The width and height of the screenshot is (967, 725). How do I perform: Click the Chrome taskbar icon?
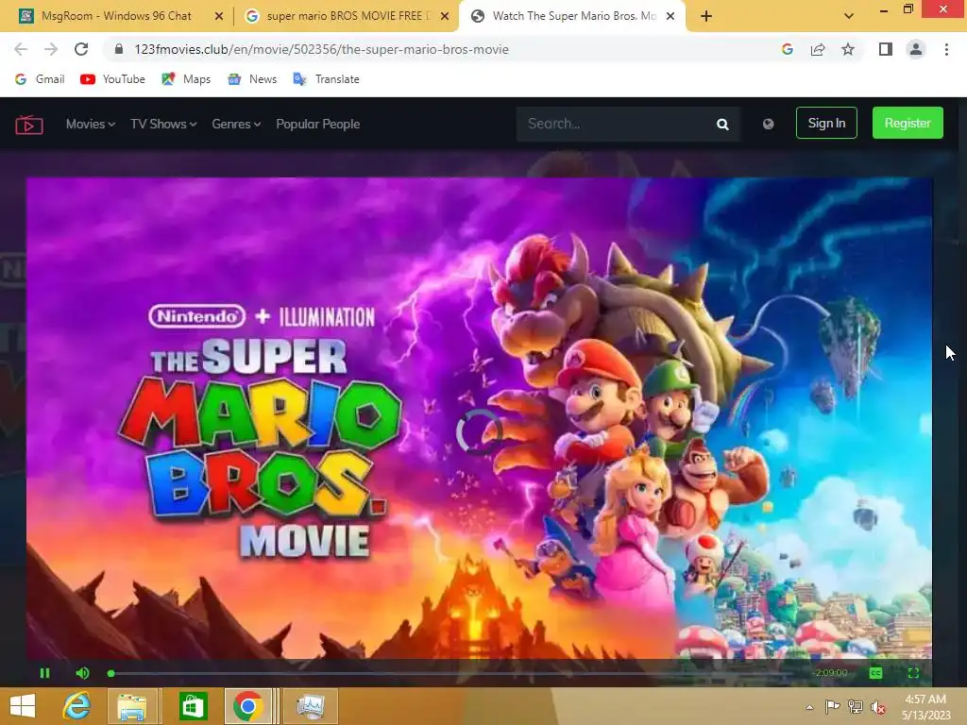click(248, 706)
